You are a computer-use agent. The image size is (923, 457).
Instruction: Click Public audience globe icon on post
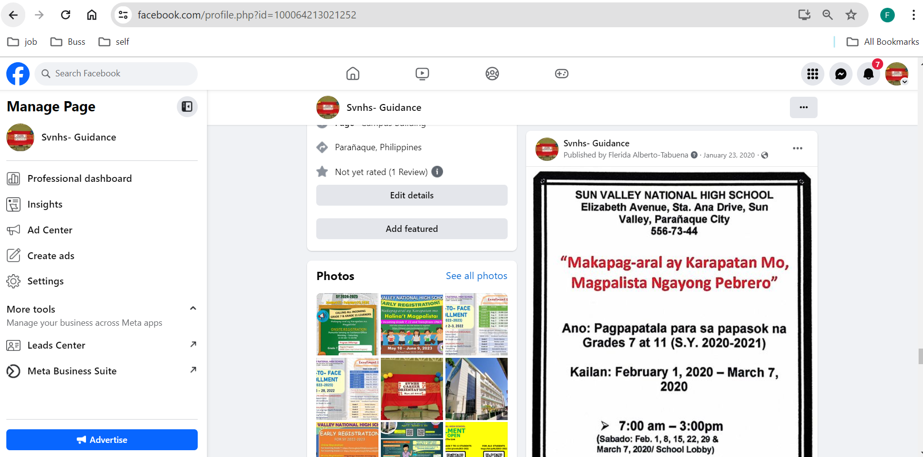pos(765,155)
